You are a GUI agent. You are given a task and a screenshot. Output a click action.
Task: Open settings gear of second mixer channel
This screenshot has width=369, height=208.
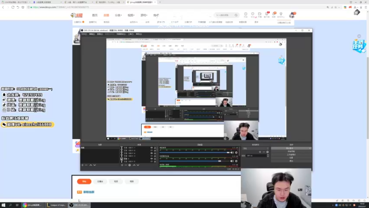236,161
